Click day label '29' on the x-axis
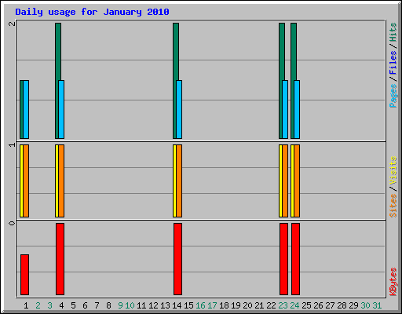Screen dimensions: 402x314 click(x=353, y=305)
